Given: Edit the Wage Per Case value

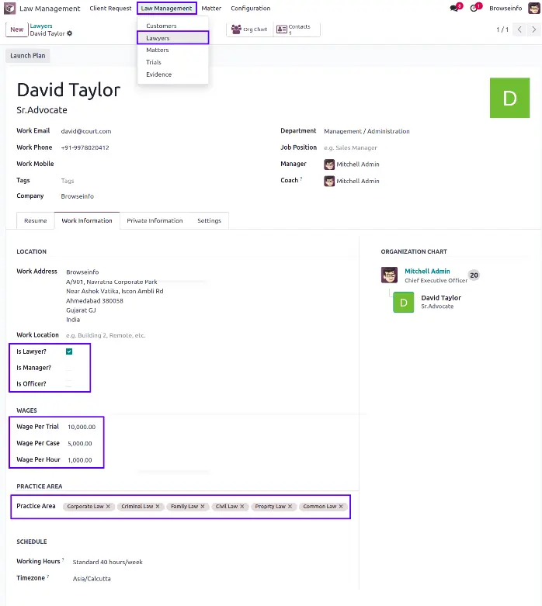Looking at the screenshot, I should [80, 444].
